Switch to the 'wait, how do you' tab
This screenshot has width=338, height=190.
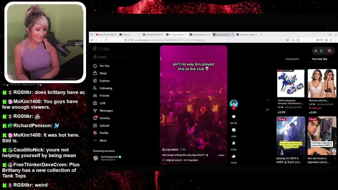199,35
